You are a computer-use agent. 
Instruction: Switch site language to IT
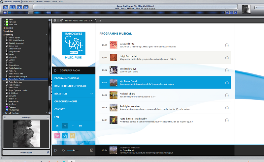pyautogui.click(x=73, y=126)
